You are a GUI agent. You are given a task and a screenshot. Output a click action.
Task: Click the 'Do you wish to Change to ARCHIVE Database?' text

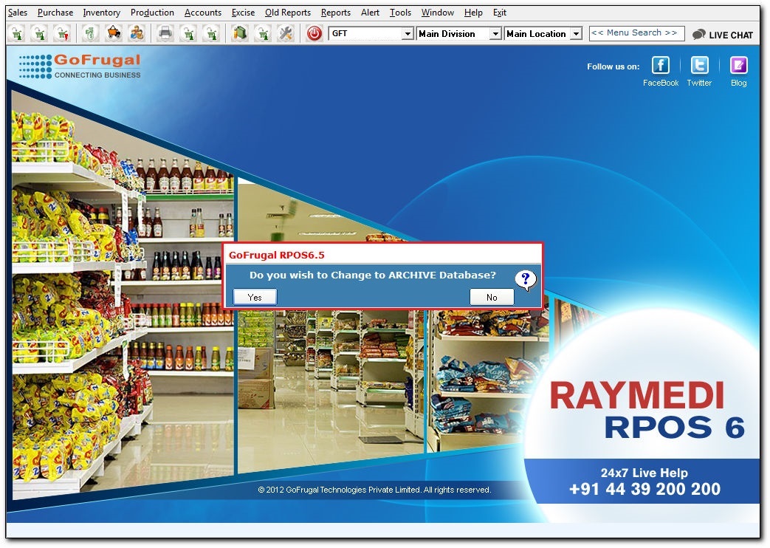click(373, 275)
